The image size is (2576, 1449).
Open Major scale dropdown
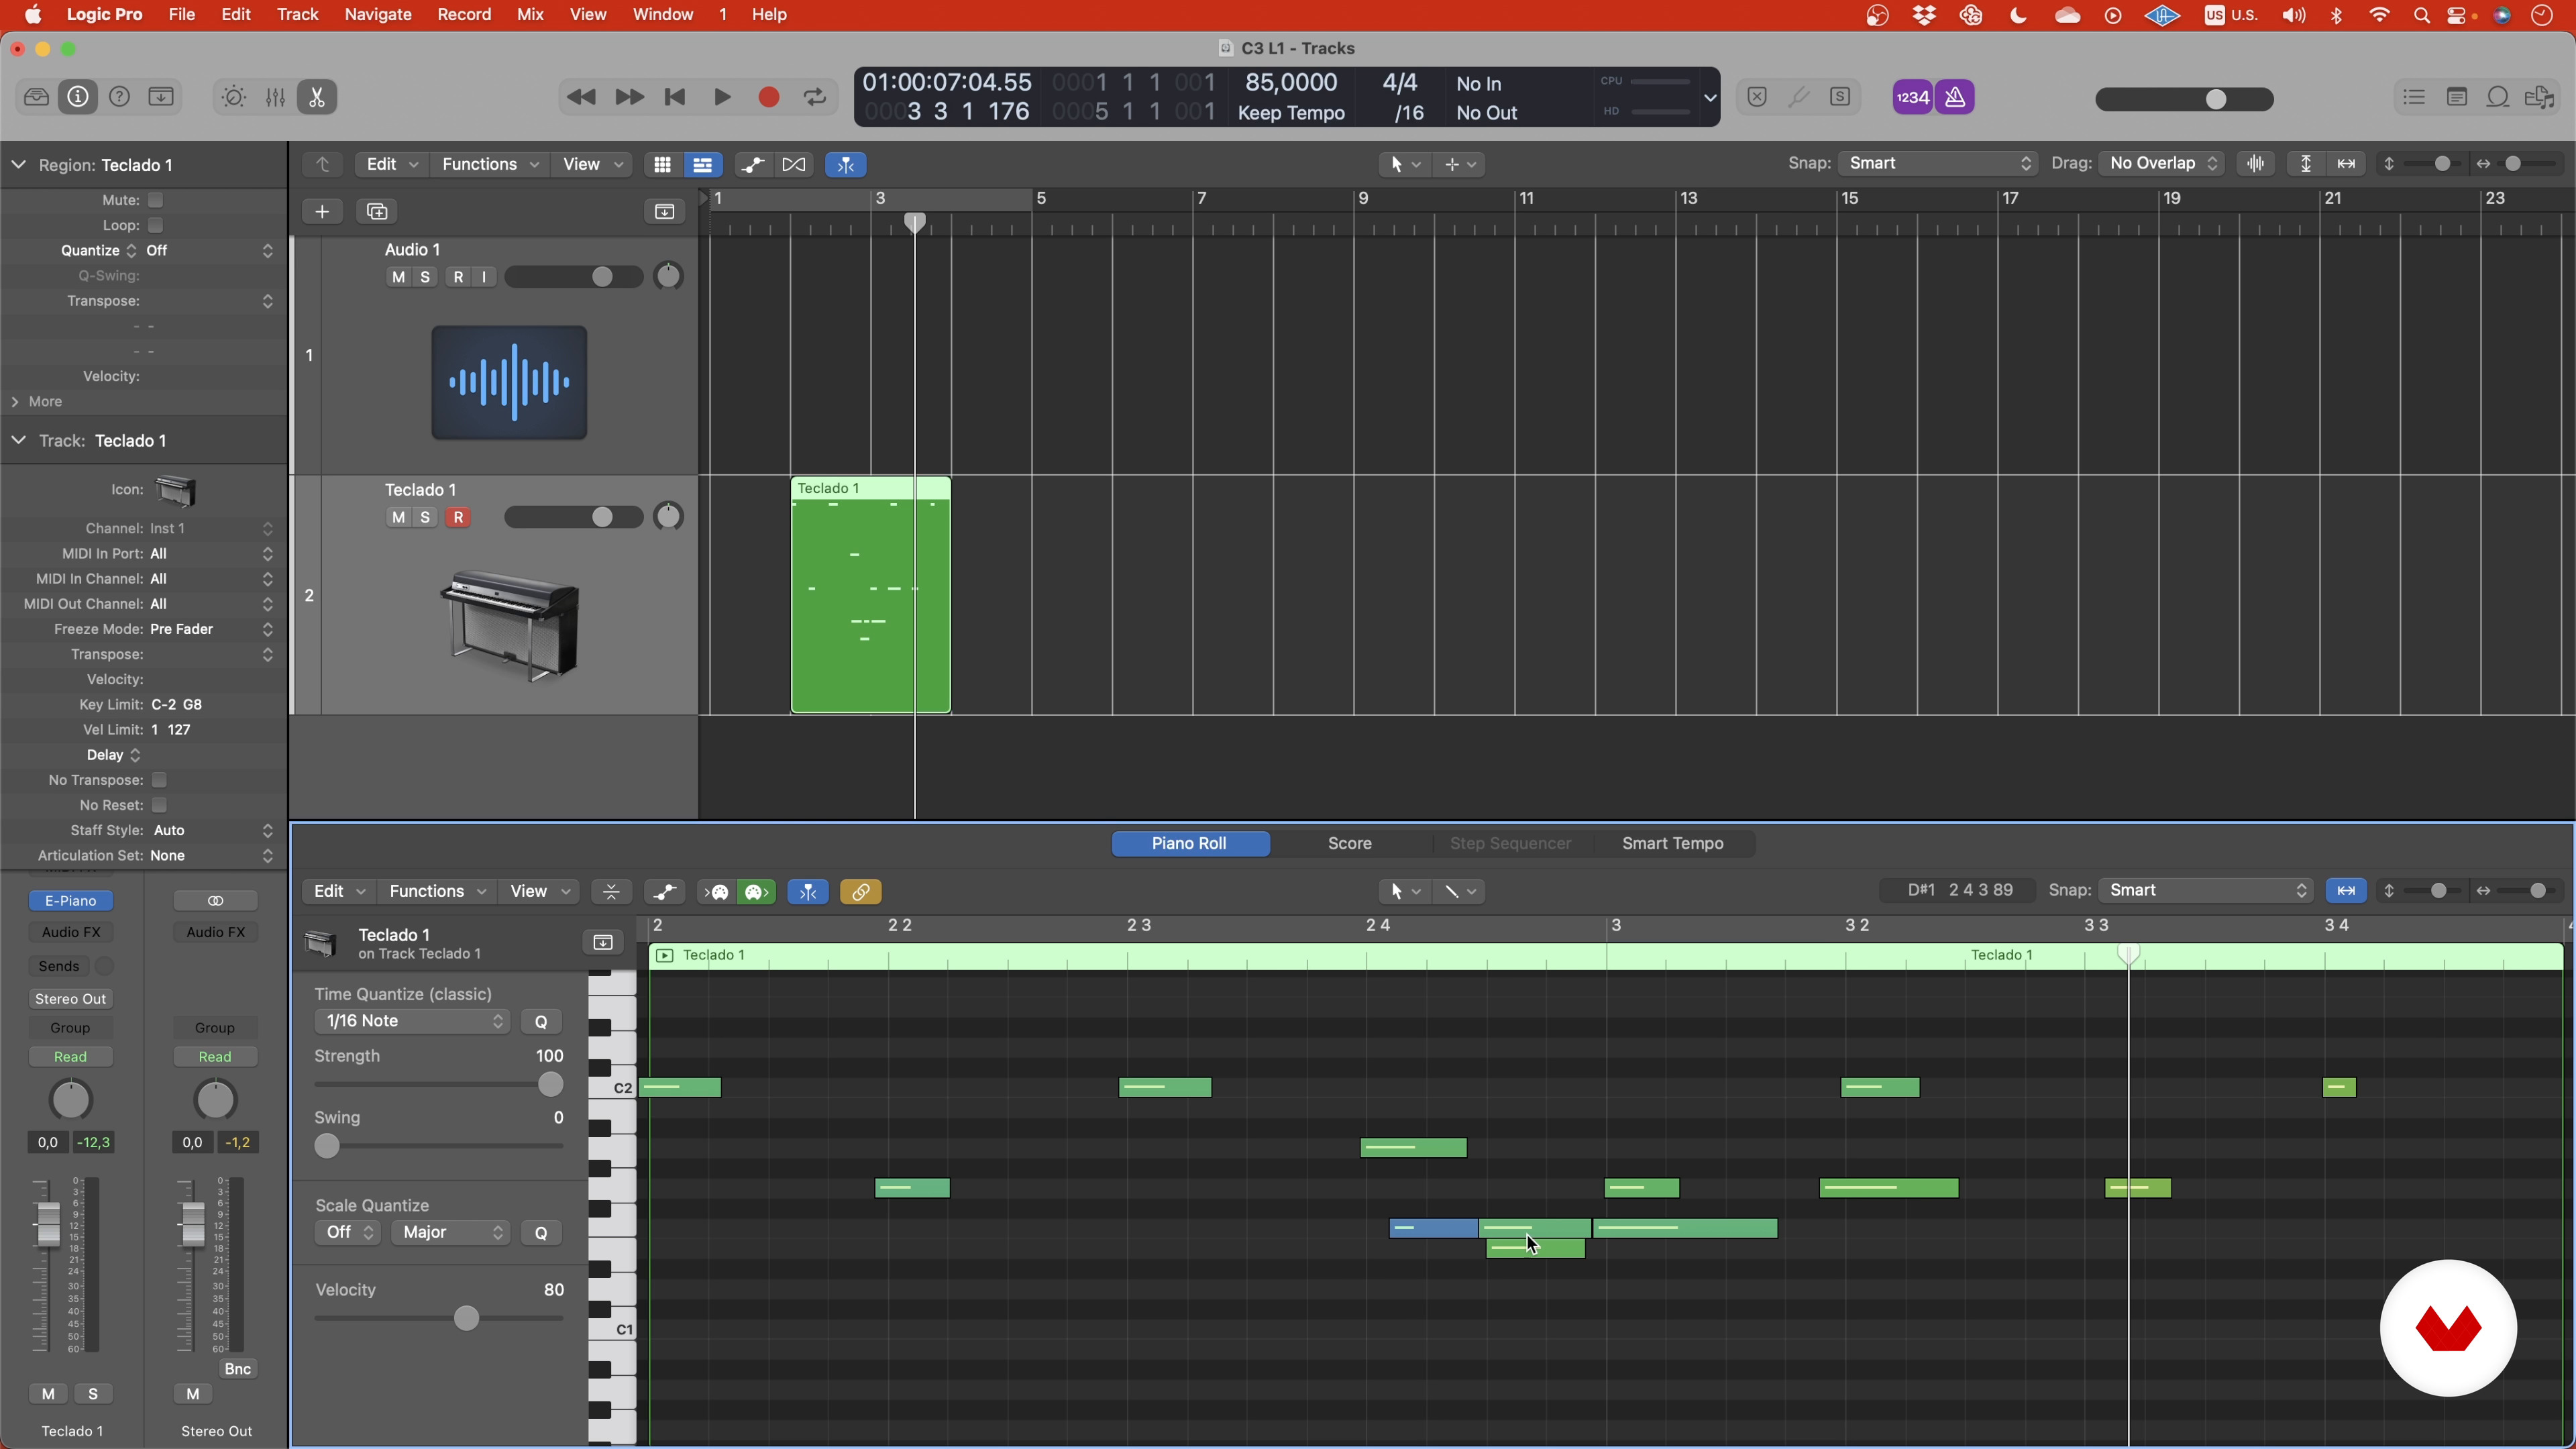451,1232
